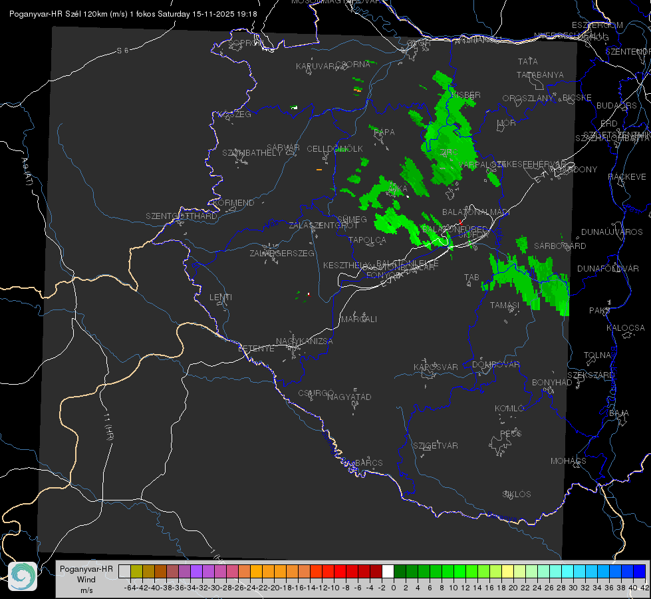Click the RACKEVE label
651x599 pixels.
click(627, 177)
